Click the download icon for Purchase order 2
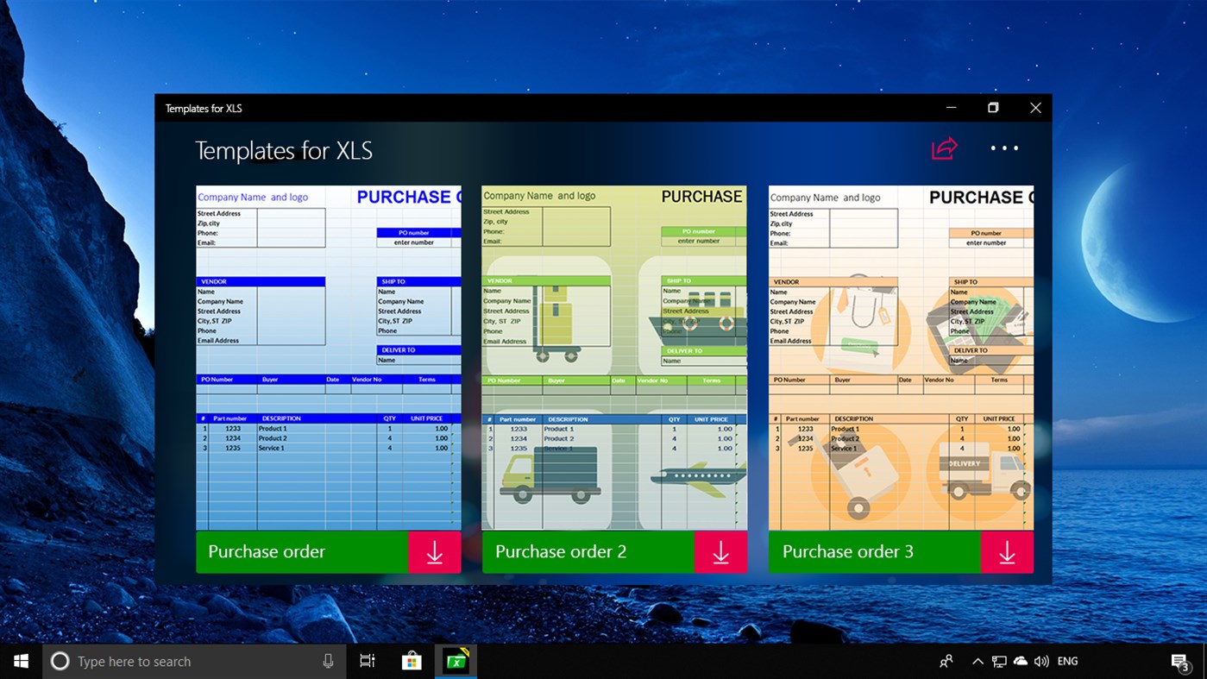This screenshot has width=1207, height=679. [720, 552]
